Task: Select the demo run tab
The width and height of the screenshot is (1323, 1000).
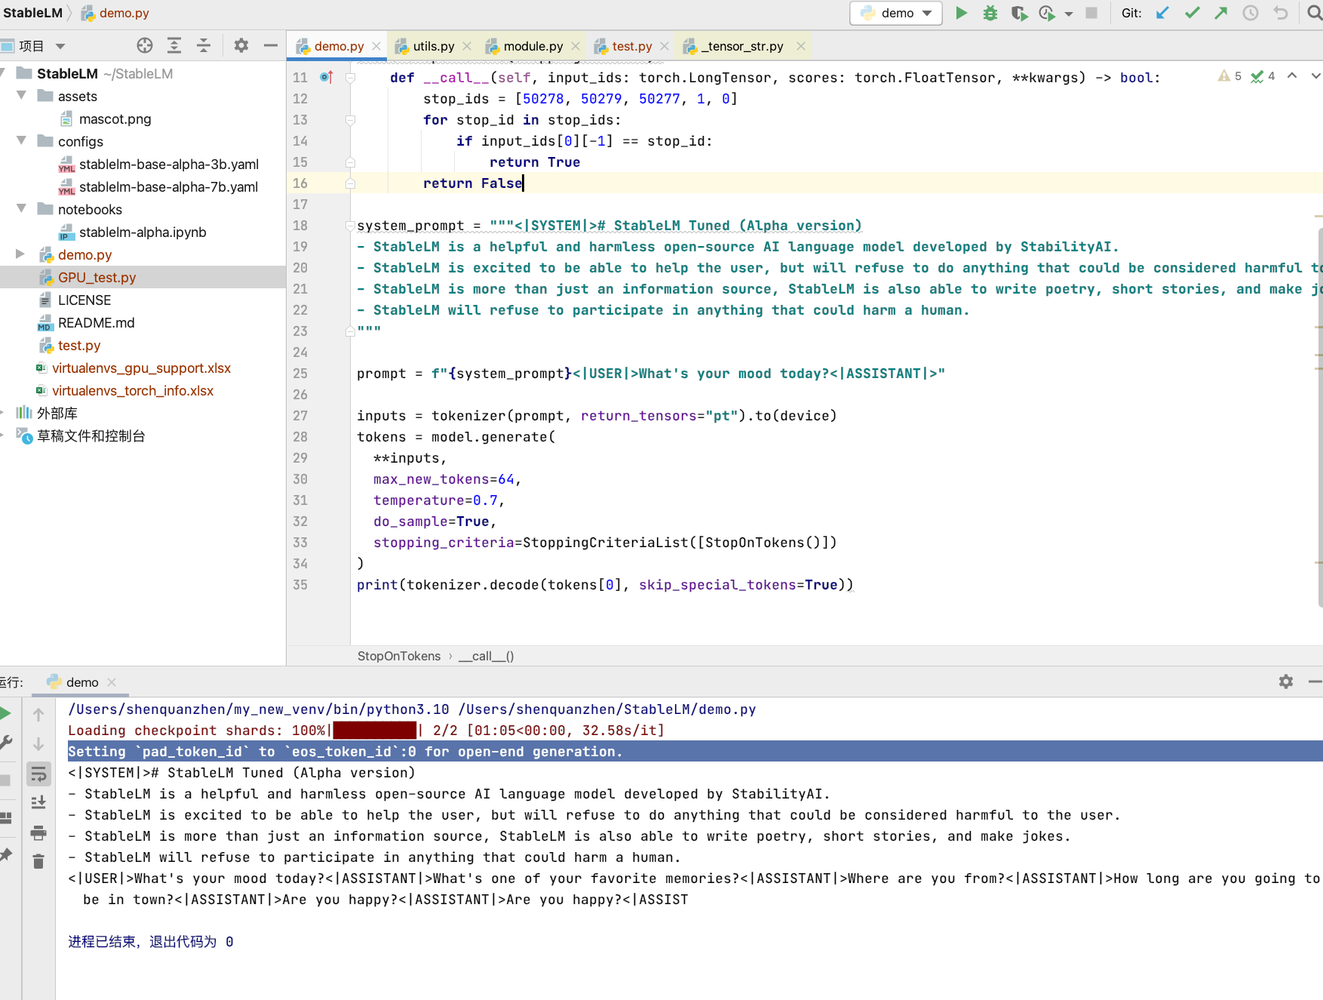Action: [81, 682]
